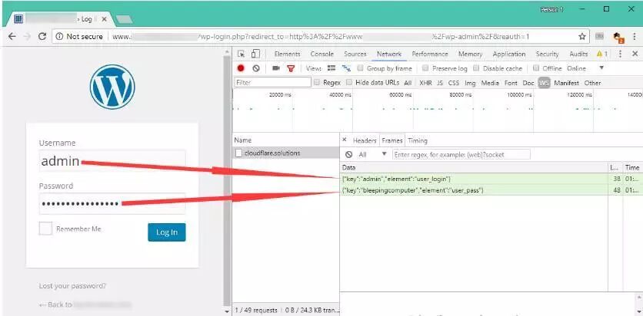Click the grey extension icon beside the star

(x=599, y=36)
